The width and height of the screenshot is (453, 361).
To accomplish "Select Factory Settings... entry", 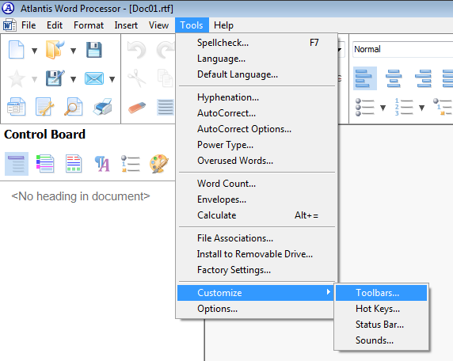I will (257, 270).
